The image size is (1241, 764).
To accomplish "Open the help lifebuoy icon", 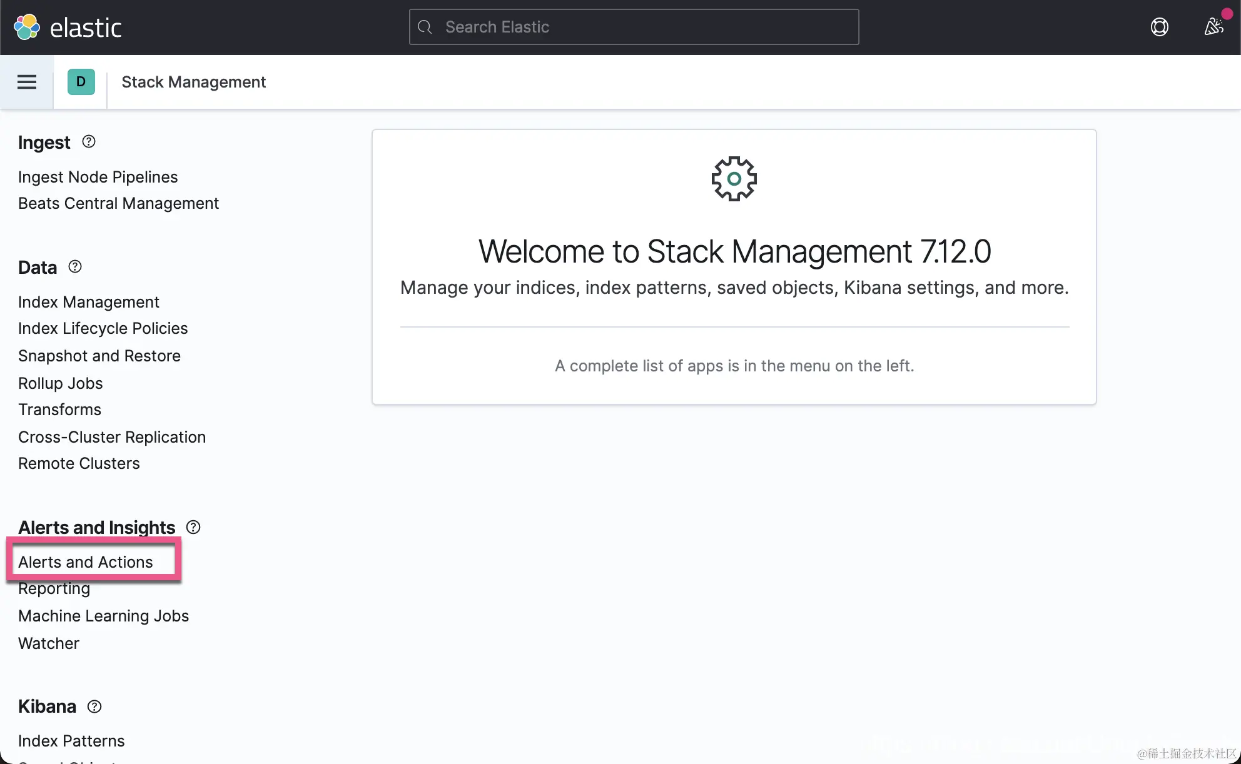I will click(1159, 27).
